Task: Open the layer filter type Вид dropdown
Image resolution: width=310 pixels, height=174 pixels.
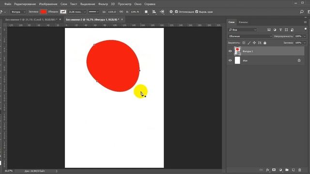Action: 242,29
